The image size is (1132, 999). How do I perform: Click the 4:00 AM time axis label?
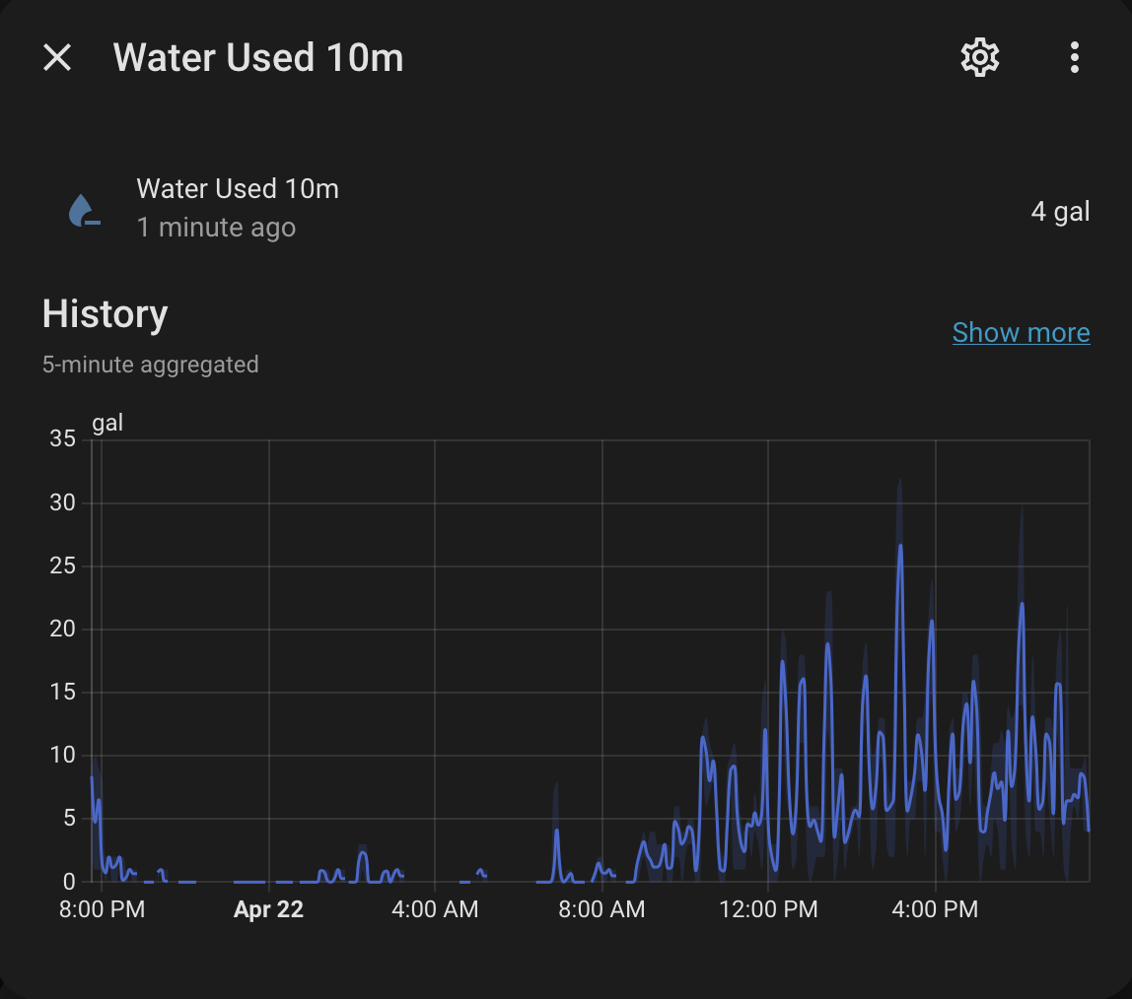click(435, 909)
